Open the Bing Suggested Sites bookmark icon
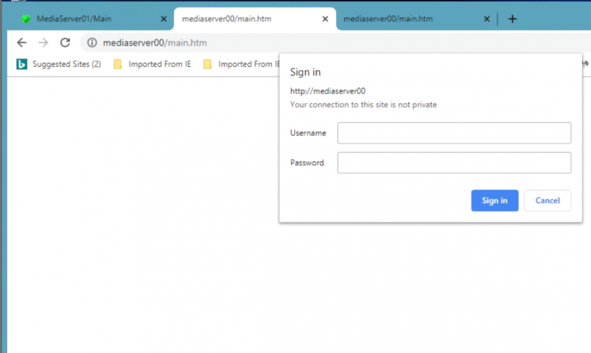Screen dimensions: 591x353 21,64
